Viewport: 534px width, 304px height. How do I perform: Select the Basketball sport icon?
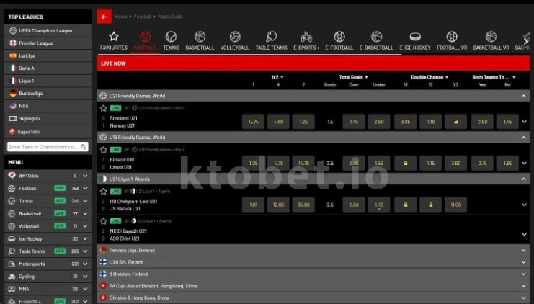pos(200,37)
